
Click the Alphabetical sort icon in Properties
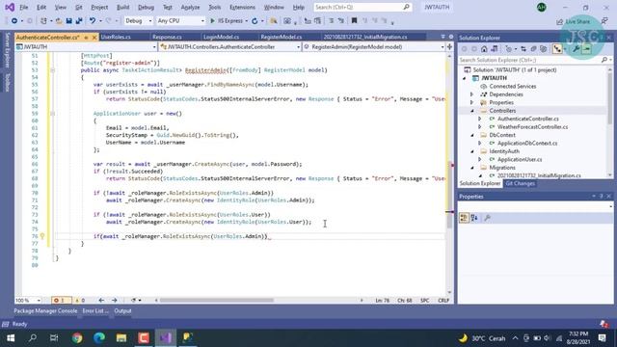point(474,218)
